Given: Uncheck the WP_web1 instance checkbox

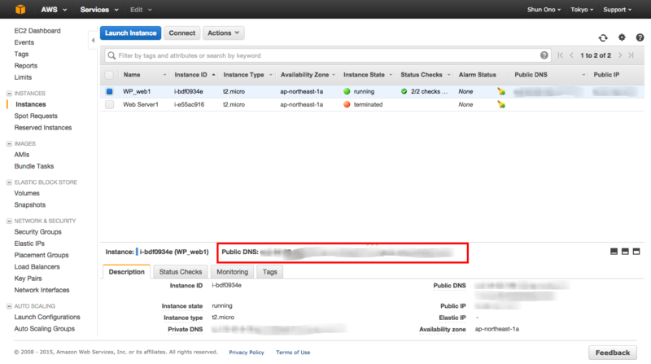Looking at the screenshot, I should click(x=109, y=91).
